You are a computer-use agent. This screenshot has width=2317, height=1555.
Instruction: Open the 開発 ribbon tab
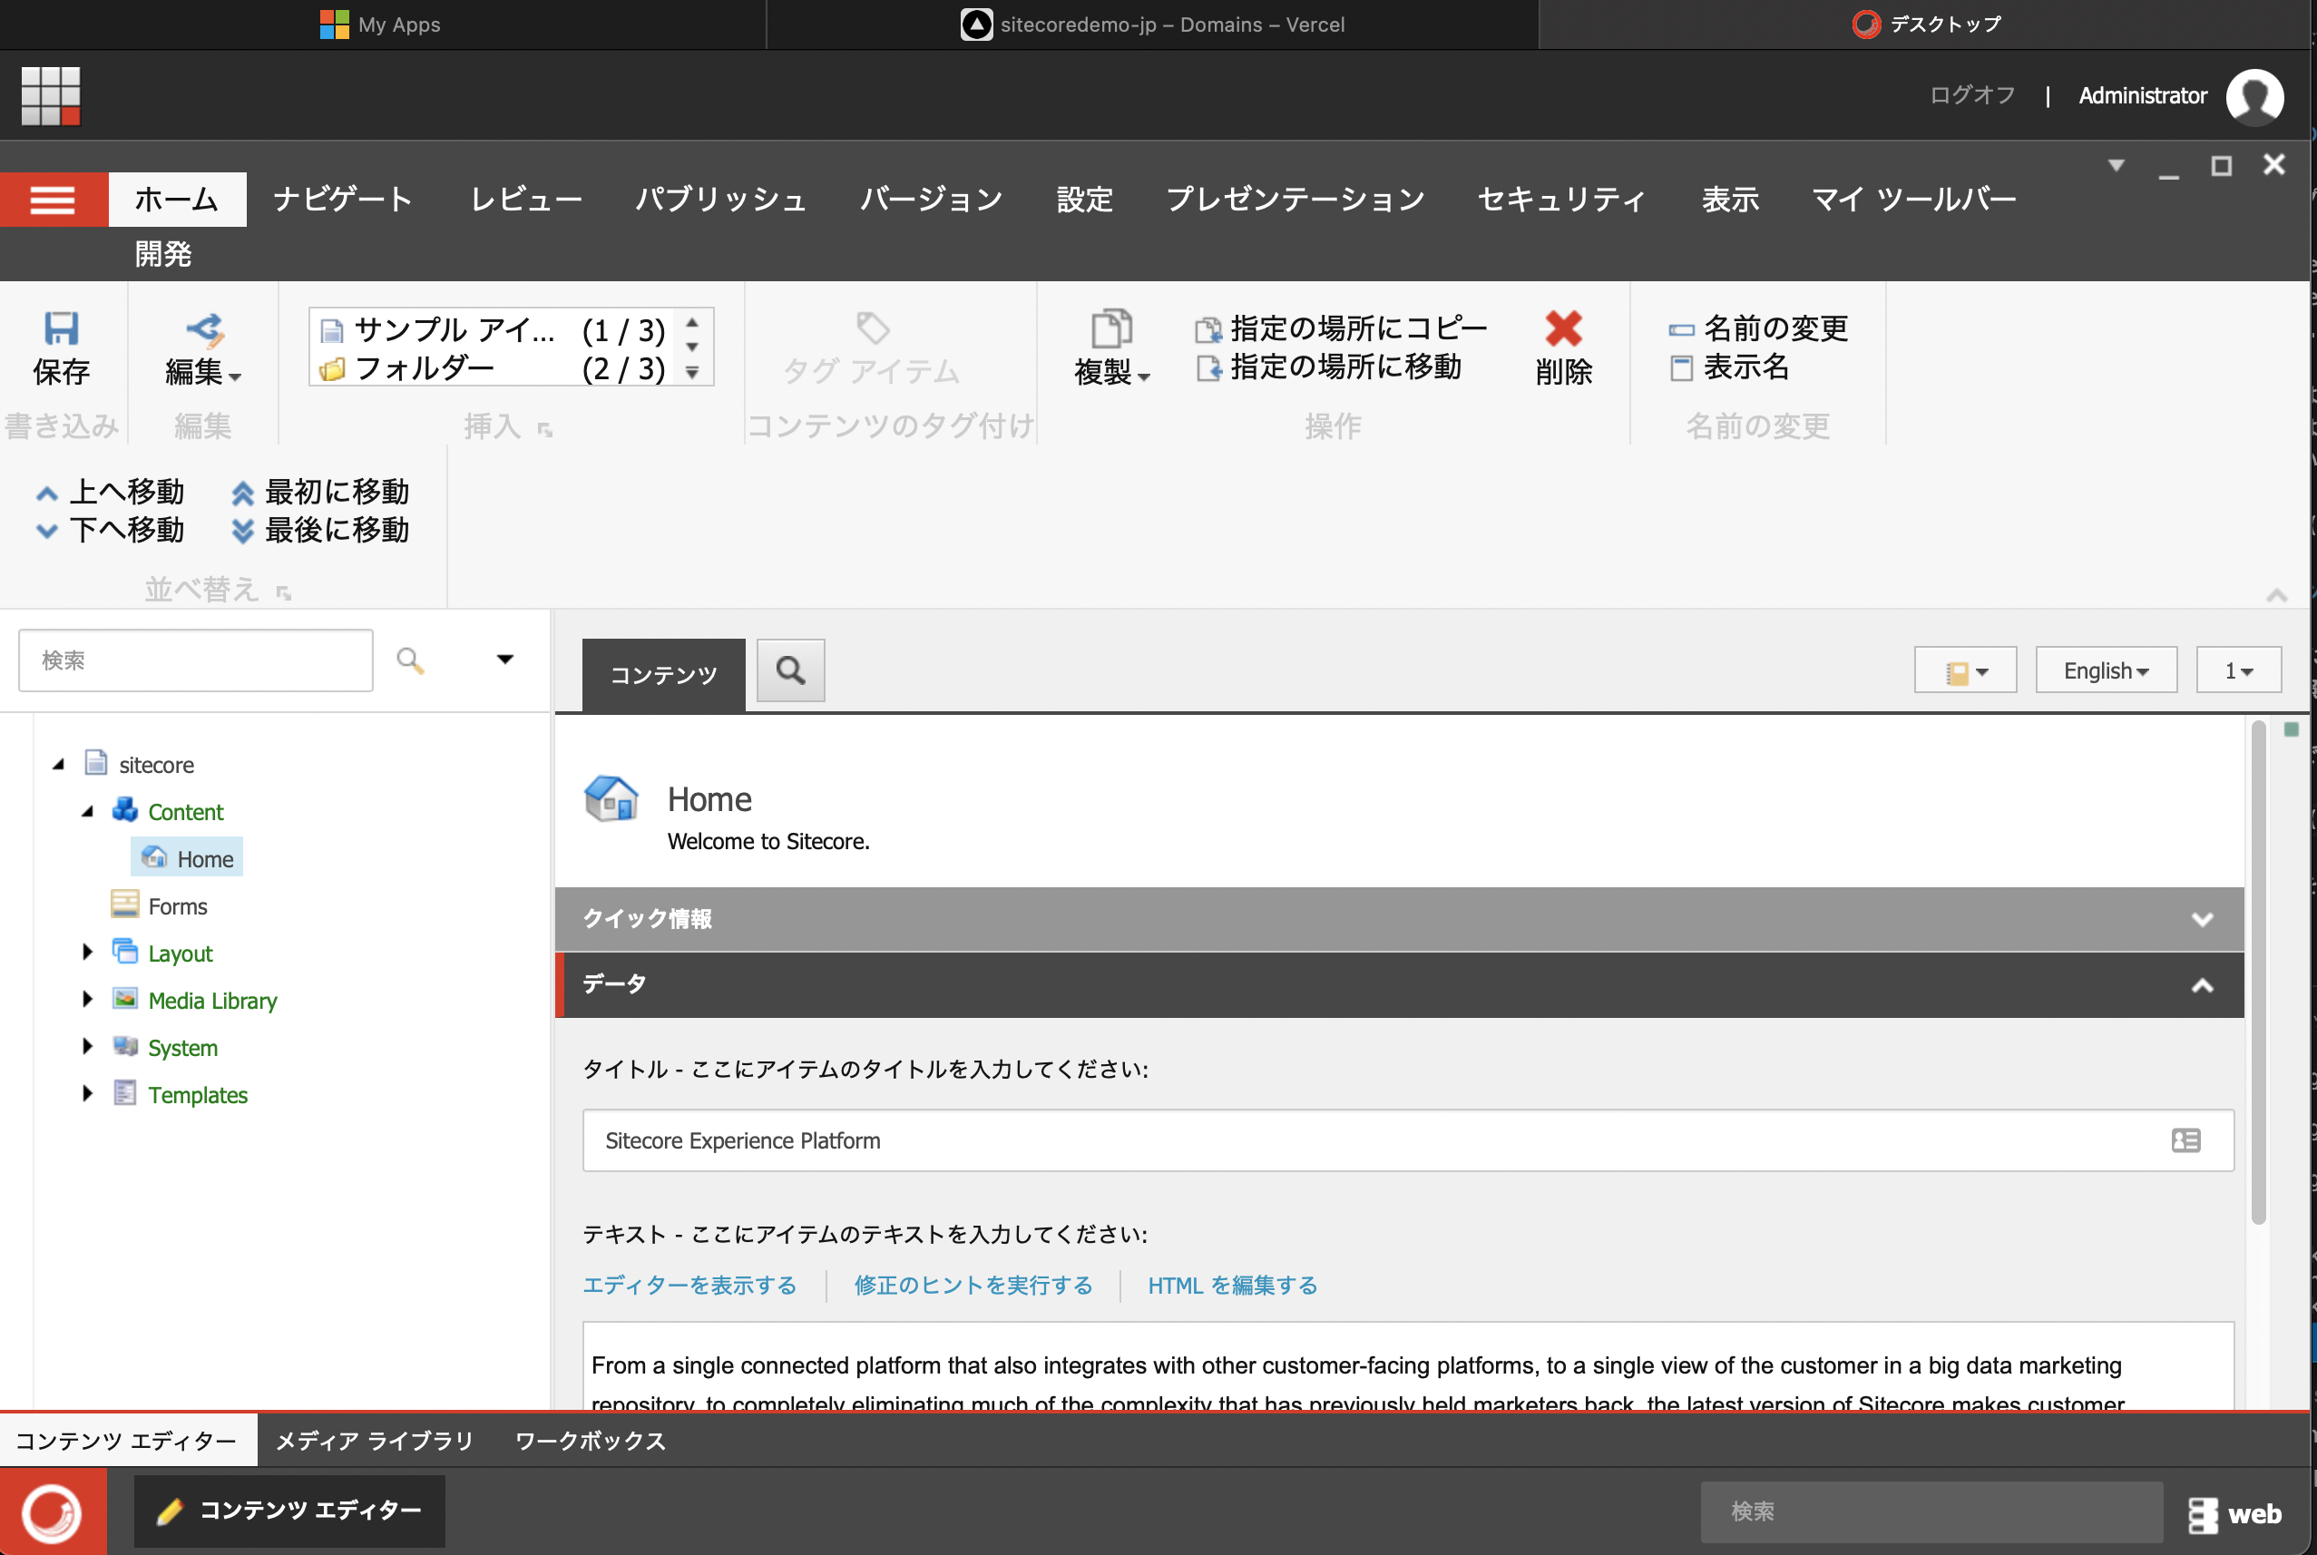tap(163, 255)
